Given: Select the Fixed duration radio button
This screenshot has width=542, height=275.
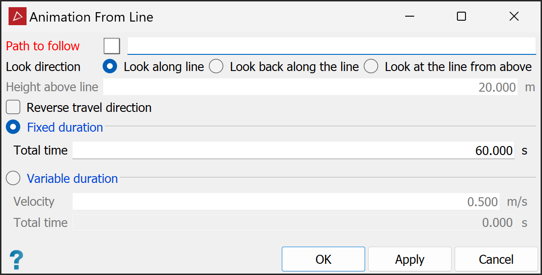Looking at the screenshot, I should 13,128.
